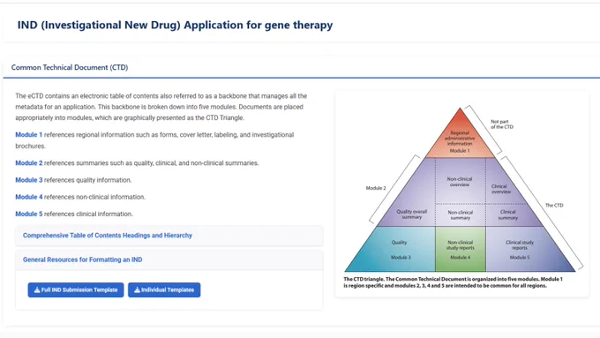600x338 pixels.
Task: Click the 'Module 2' diagram side label
Action: tap(376, 188)
